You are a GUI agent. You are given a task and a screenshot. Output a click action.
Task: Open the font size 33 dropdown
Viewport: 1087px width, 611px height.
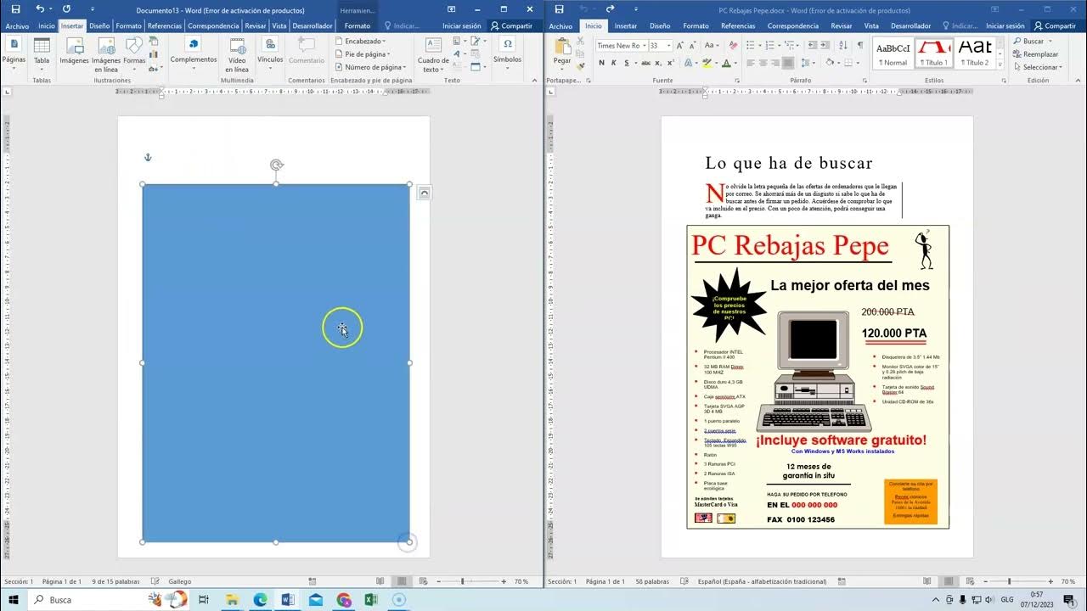coord(668,46)
